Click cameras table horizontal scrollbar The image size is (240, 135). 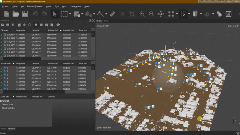tap(22, 59)
